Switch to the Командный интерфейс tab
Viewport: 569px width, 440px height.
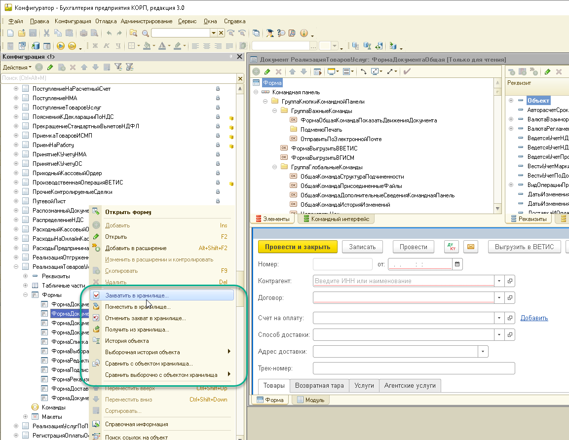coord(338,219)
